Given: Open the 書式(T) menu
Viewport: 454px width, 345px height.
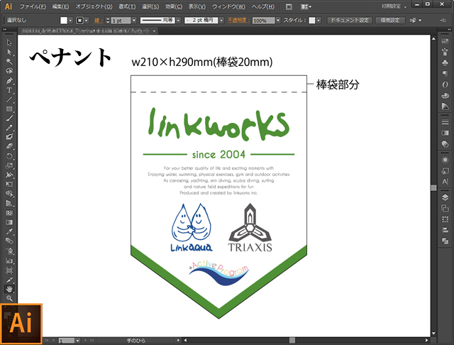Looking at the screenshot, I should (x=127, y=6).
